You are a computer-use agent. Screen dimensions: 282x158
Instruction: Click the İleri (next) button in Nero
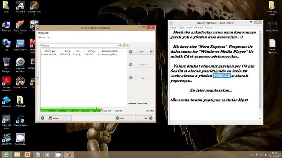click(145, 118)
